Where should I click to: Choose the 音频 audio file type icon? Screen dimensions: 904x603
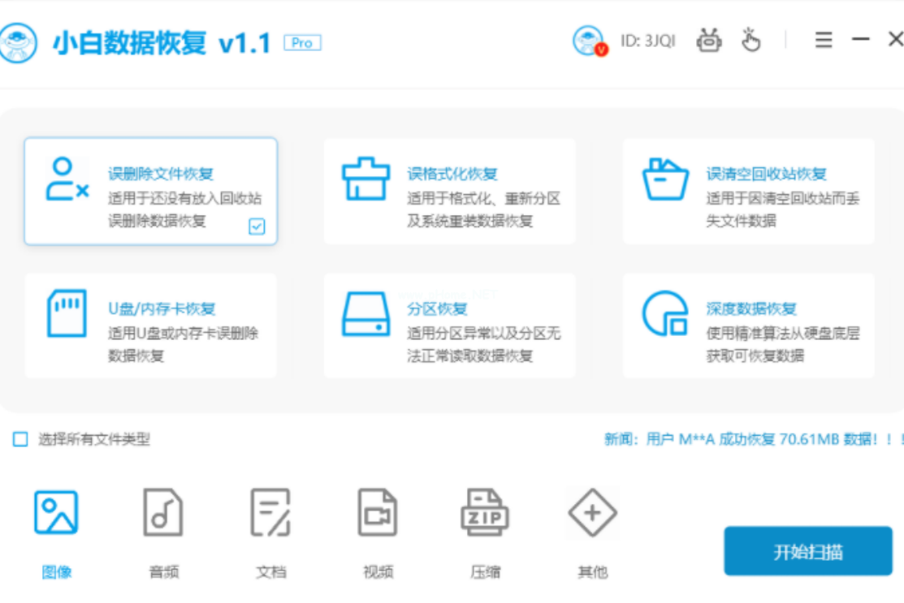163,512
